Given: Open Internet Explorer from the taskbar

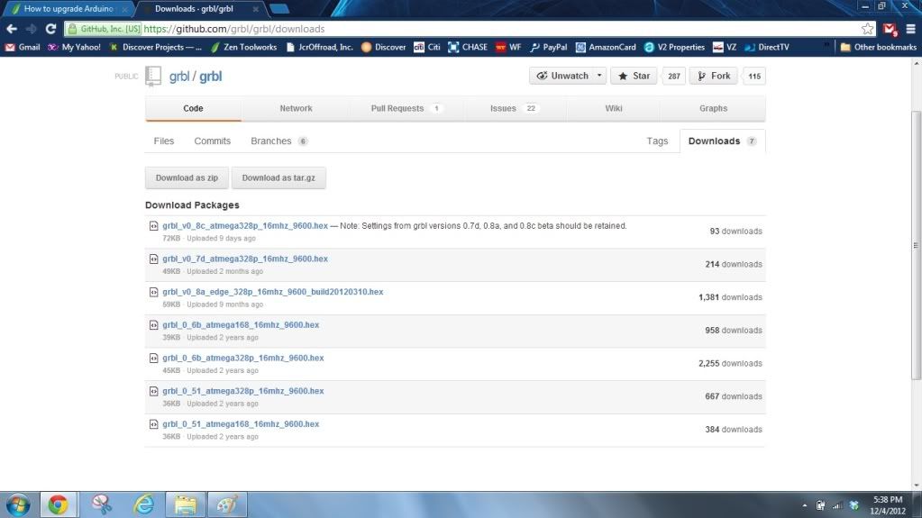Looking at the screenshot, I should click(x=143, y=505).
